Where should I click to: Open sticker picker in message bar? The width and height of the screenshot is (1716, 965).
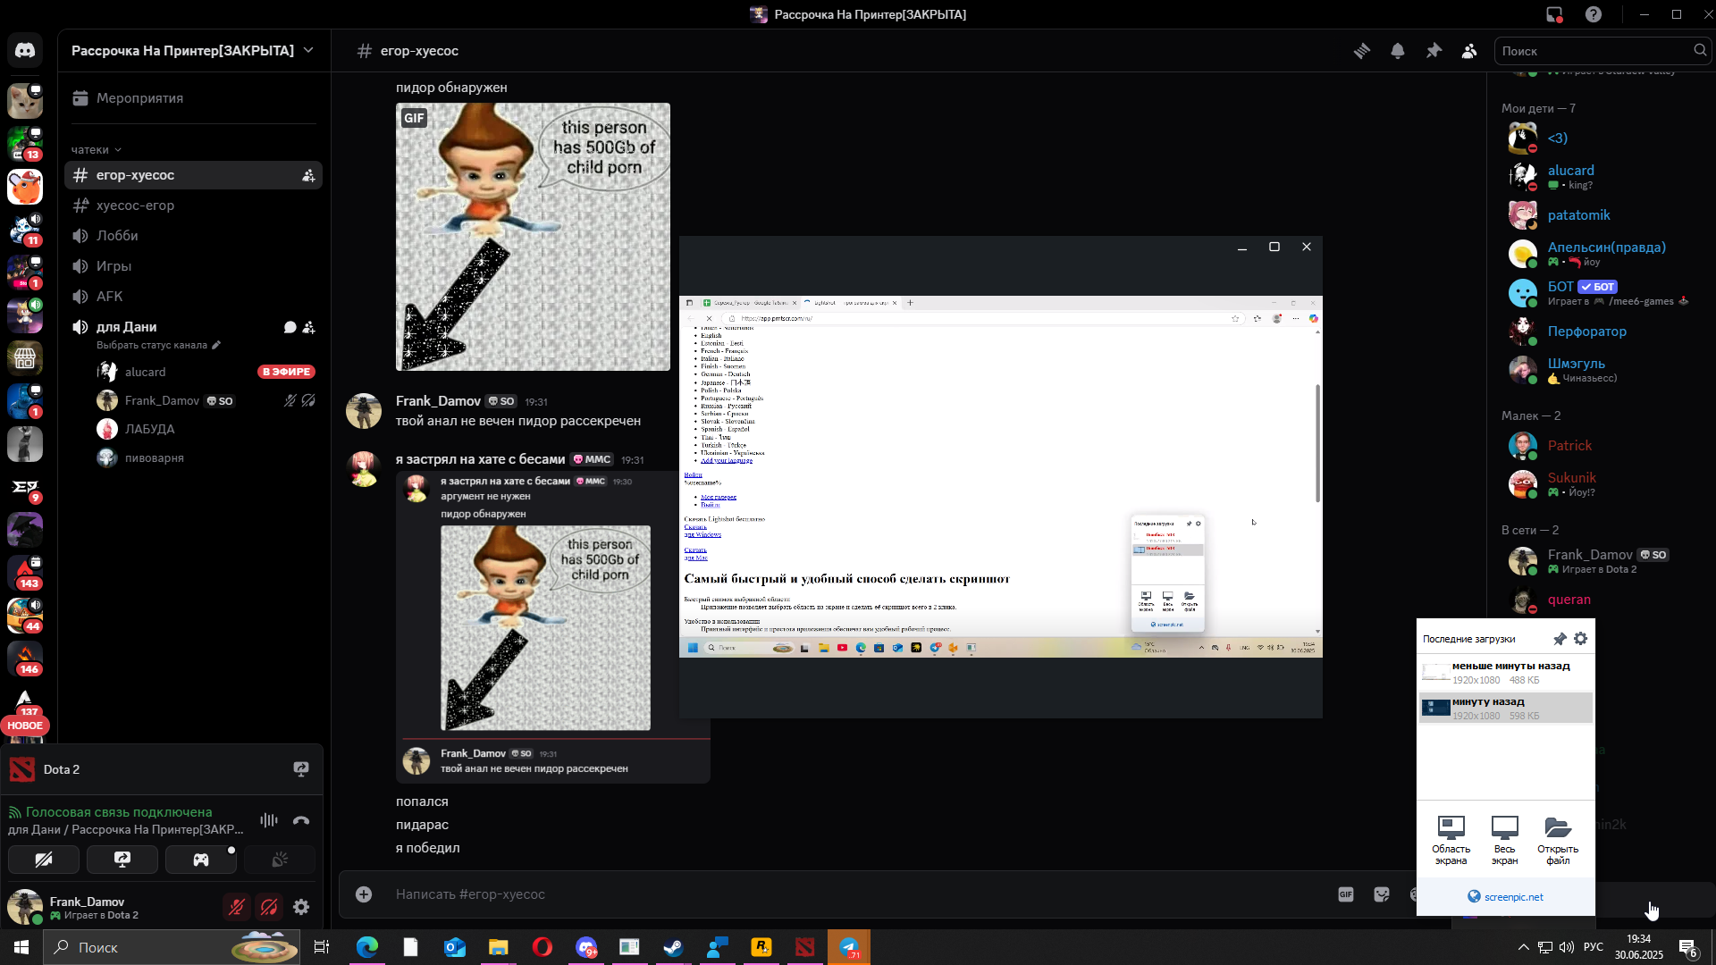[1382, 894]
